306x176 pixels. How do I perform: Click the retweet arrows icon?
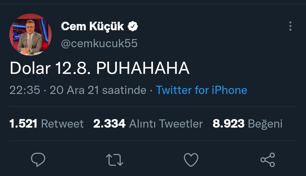114,160
